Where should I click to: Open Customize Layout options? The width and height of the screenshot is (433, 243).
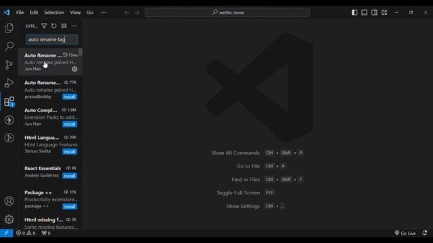click(x=384, y=12)
